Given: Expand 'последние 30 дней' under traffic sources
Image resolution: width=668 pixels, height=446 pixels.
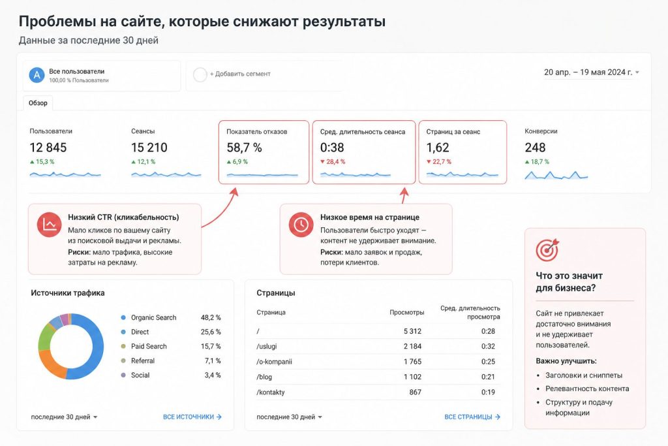Looking at the screenshot, I should pos(65,417).
